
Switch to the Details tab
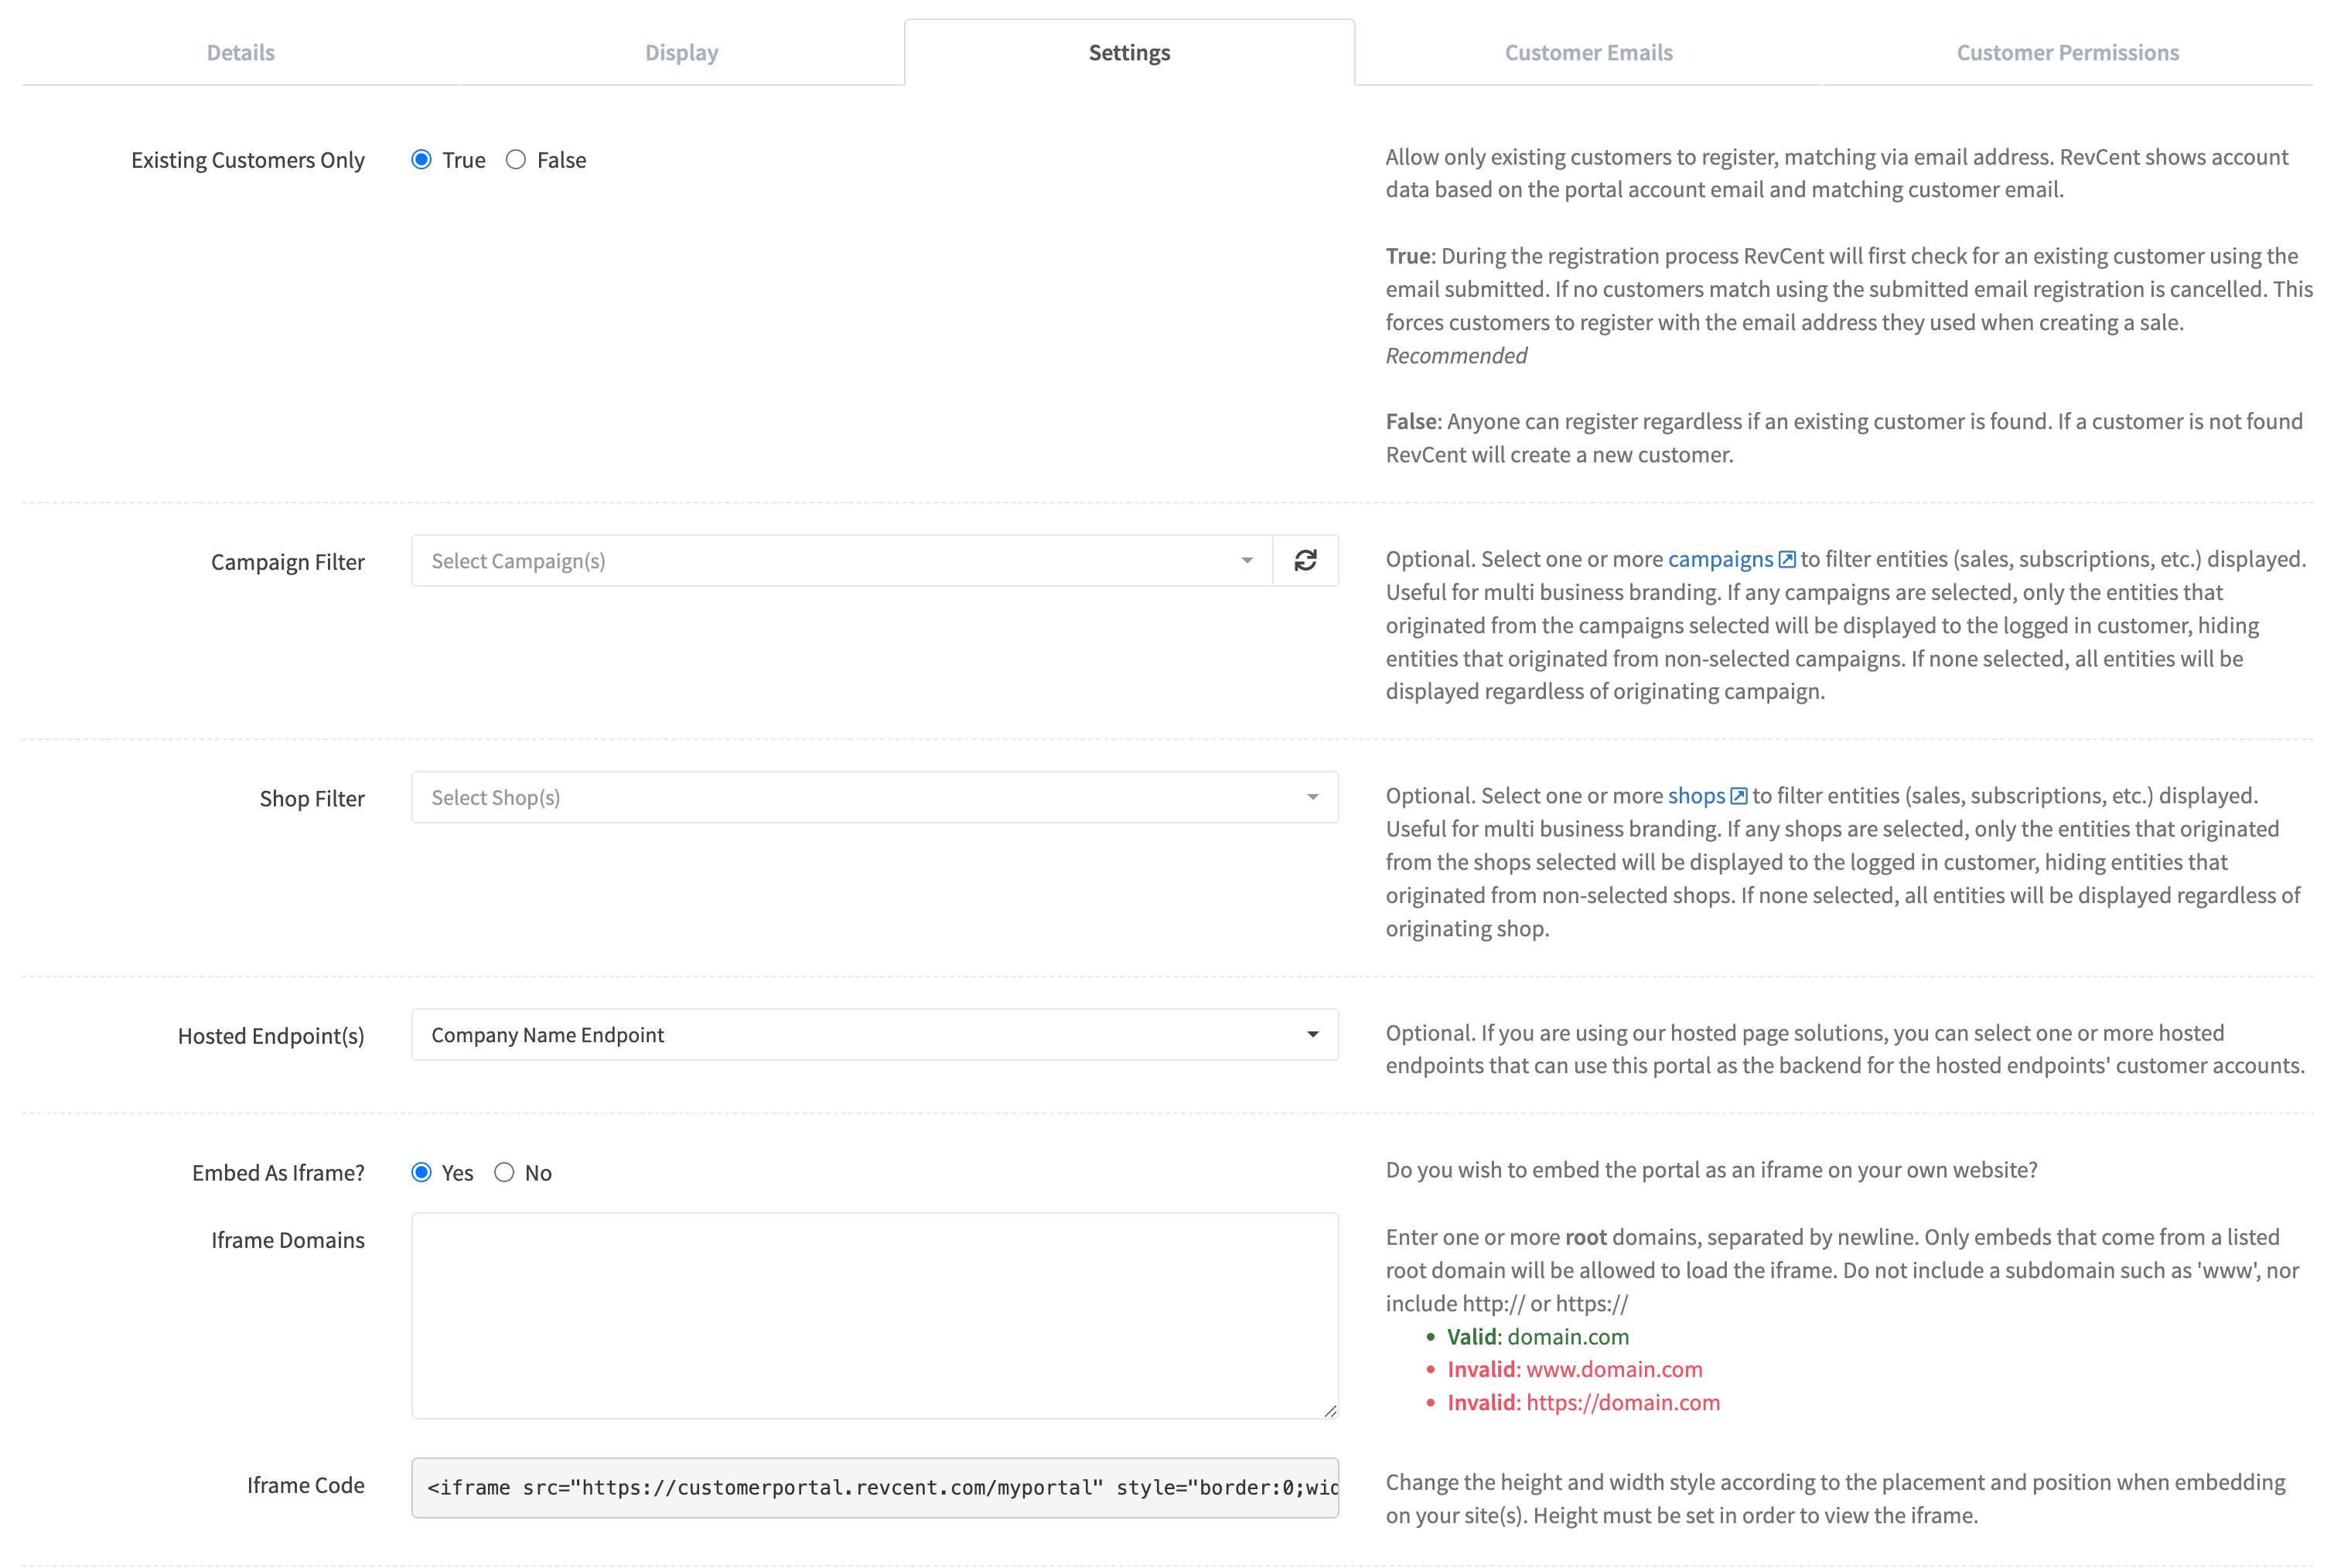(x=241, y=52)
